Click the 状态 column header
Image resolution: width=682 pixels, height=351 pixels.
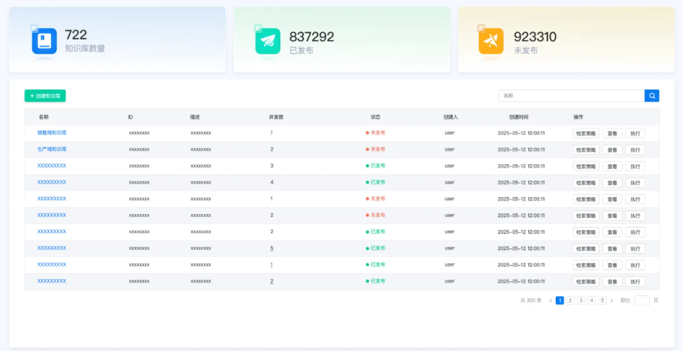point(375,117)
